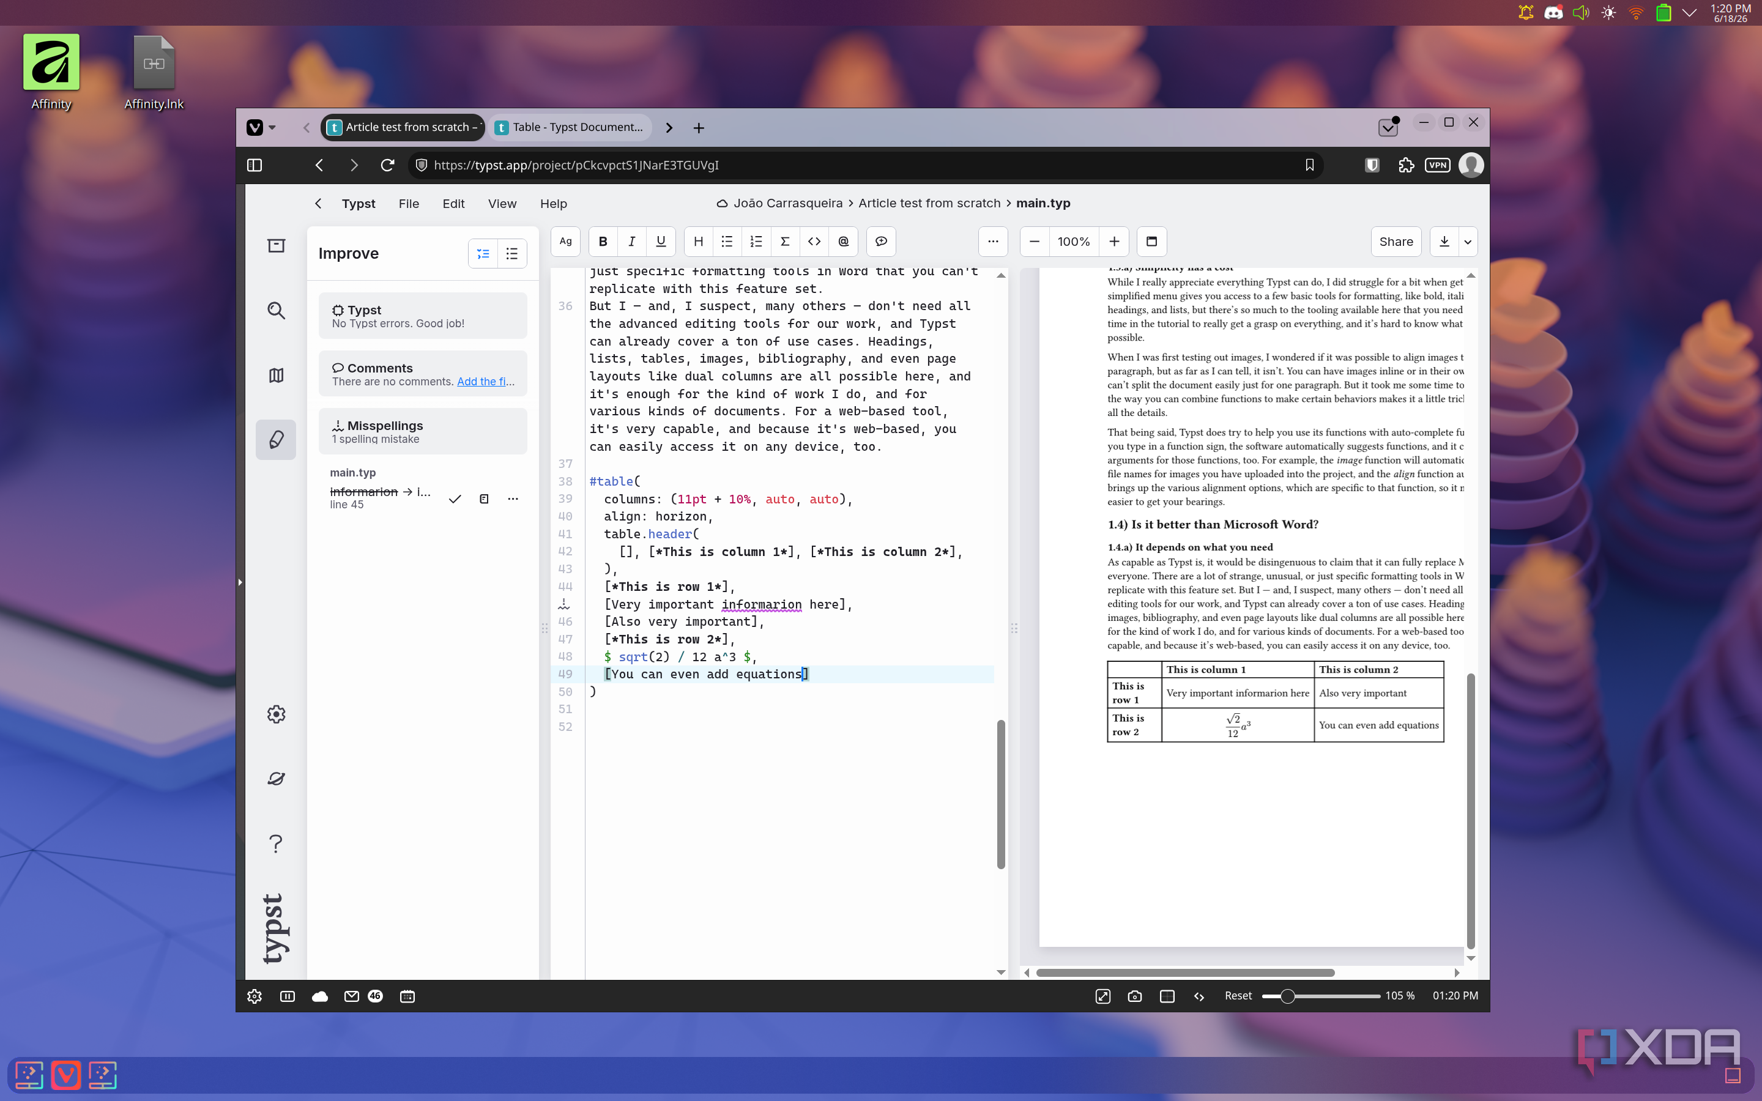Click the address bar URL field
The height and width of the screenshot is (1101, 1762).
(866, 165)
